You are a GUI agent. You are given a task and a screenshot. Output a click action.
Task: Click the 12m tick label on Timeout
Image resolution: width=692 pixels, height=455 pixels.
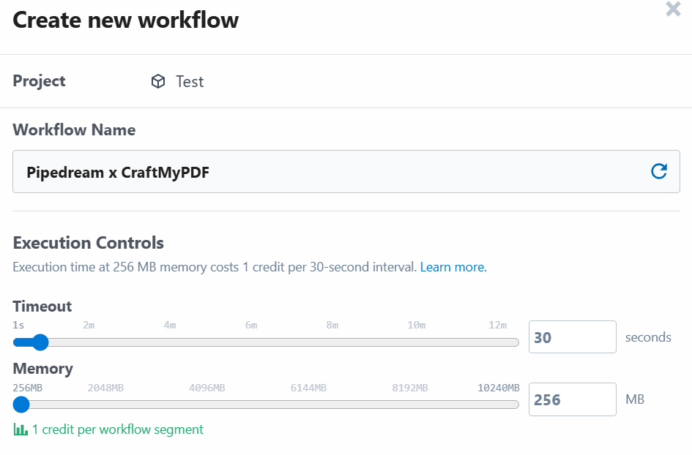(498, 325)
